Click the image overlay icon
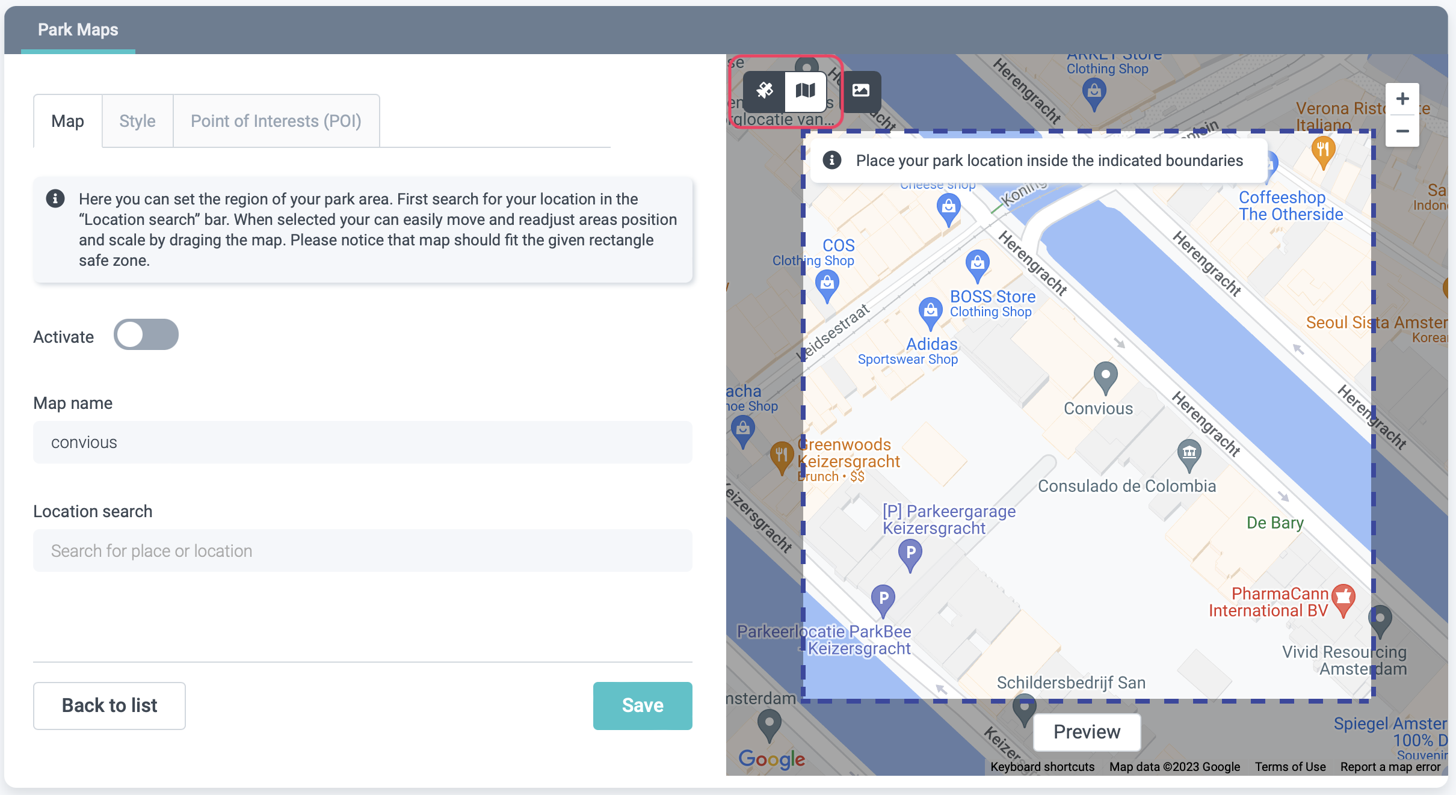 click(x=861, y=91)
